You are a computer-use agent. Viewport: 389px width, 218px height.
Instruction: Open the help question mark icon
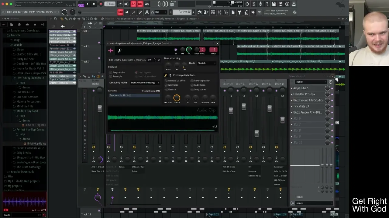(x=267, y=4)
